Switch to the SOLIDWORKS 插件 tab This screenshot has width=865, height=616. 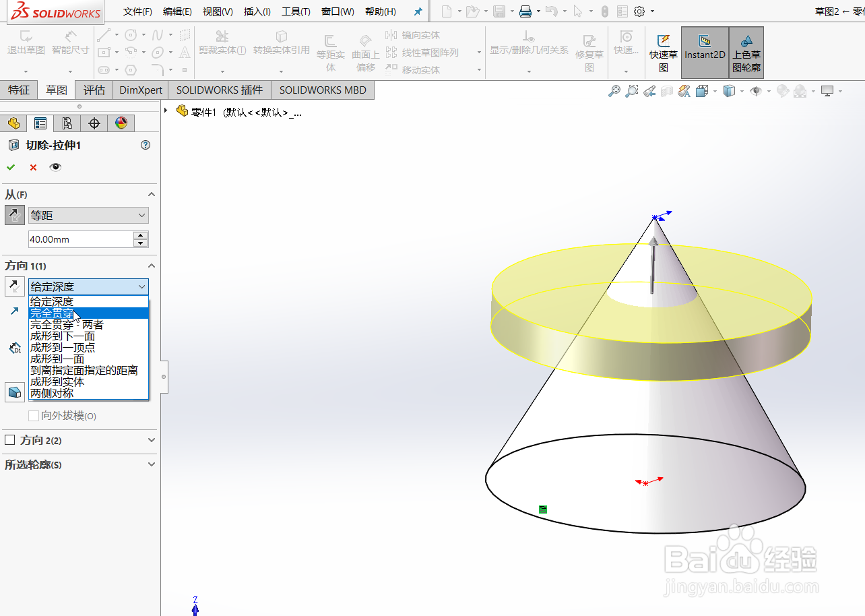tap(220, 90)
